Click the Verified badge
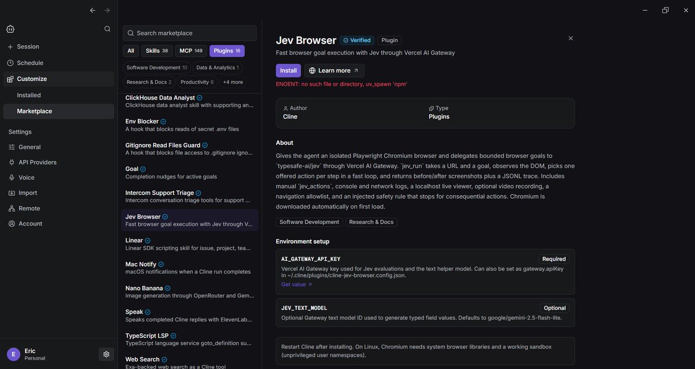695x369 pixels. (x=357, y=41)
